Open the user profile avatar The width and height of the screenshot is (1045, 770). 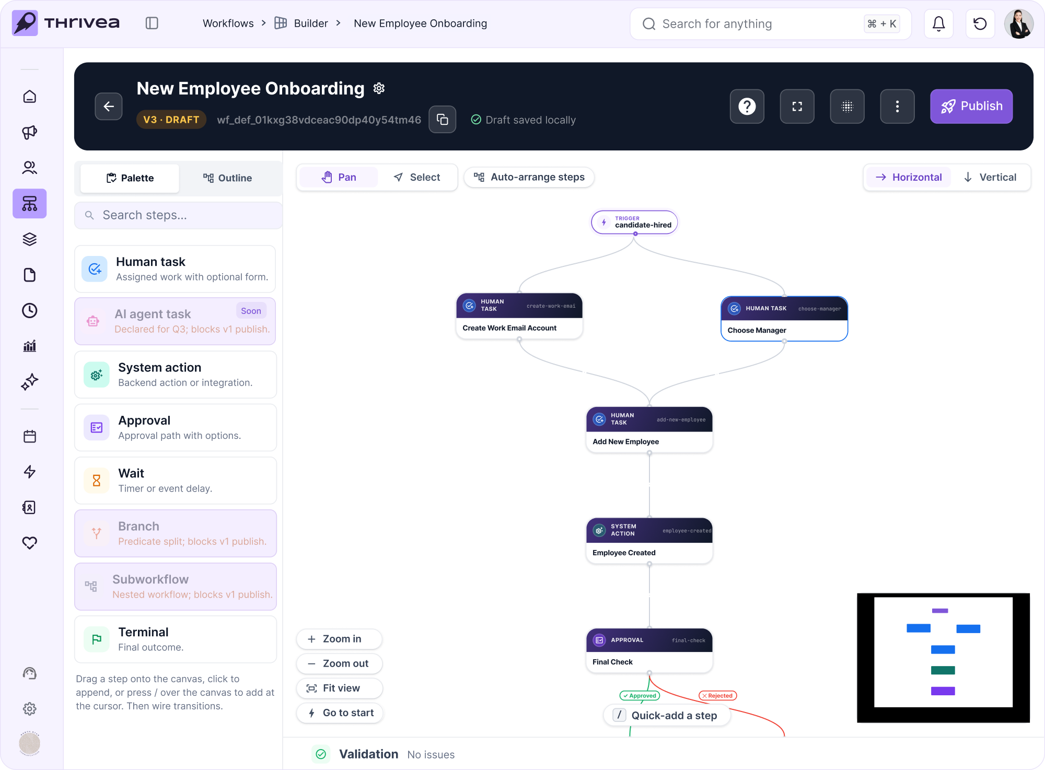1019,24
